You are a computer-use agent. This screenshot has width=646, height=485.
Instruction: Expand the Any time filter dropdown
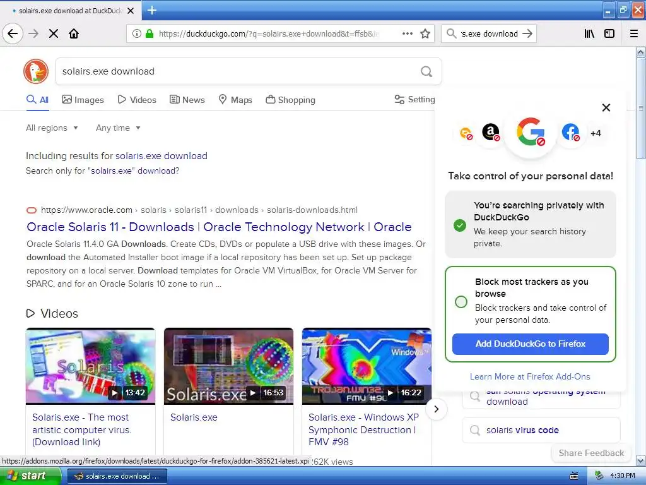118,128
